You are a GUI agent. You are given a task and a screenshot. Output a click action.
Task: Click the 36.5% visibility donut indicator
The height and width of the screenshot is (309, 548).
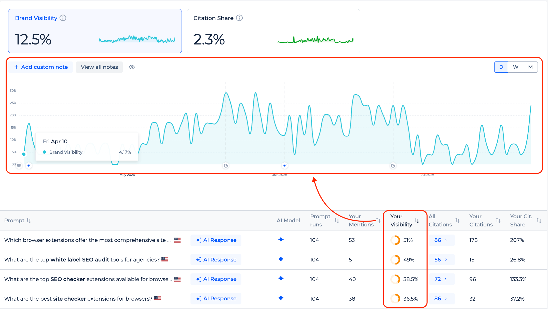pyautogui.click(x=395, y=299)
